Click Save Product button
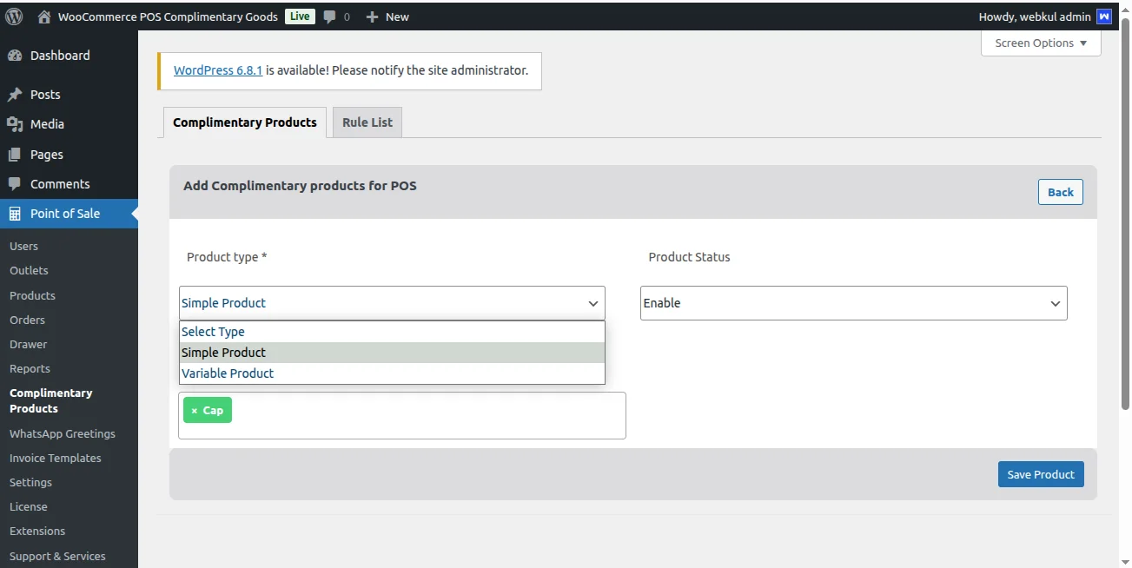This screenshot has height=568, width=1132. pos(1041,474)
